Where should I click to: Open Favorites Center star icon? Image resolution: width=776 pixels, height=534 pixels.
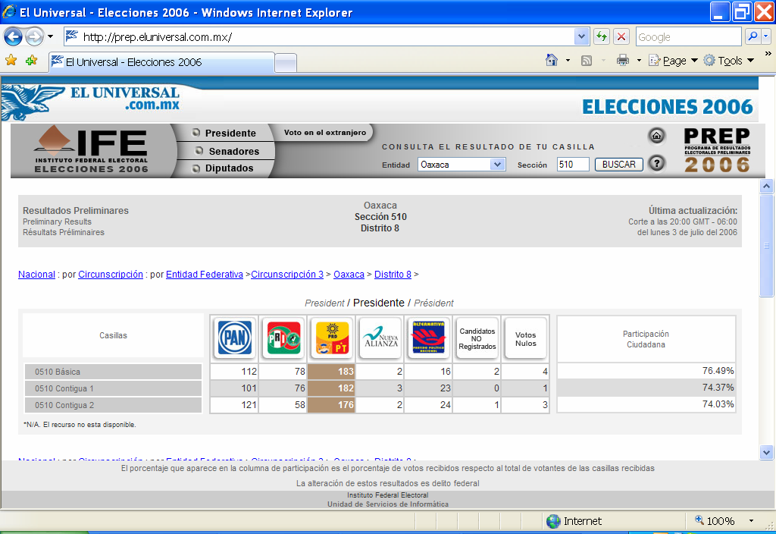[11, 61]
